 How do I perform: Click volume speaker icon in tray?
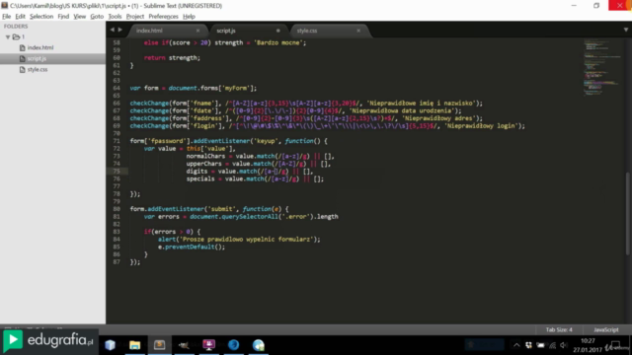pyautogui.click(x=564, y=345)
